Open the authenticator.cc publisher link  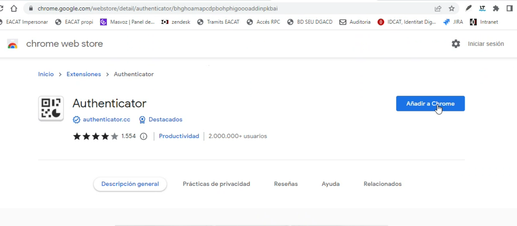(x=106, y=120)
